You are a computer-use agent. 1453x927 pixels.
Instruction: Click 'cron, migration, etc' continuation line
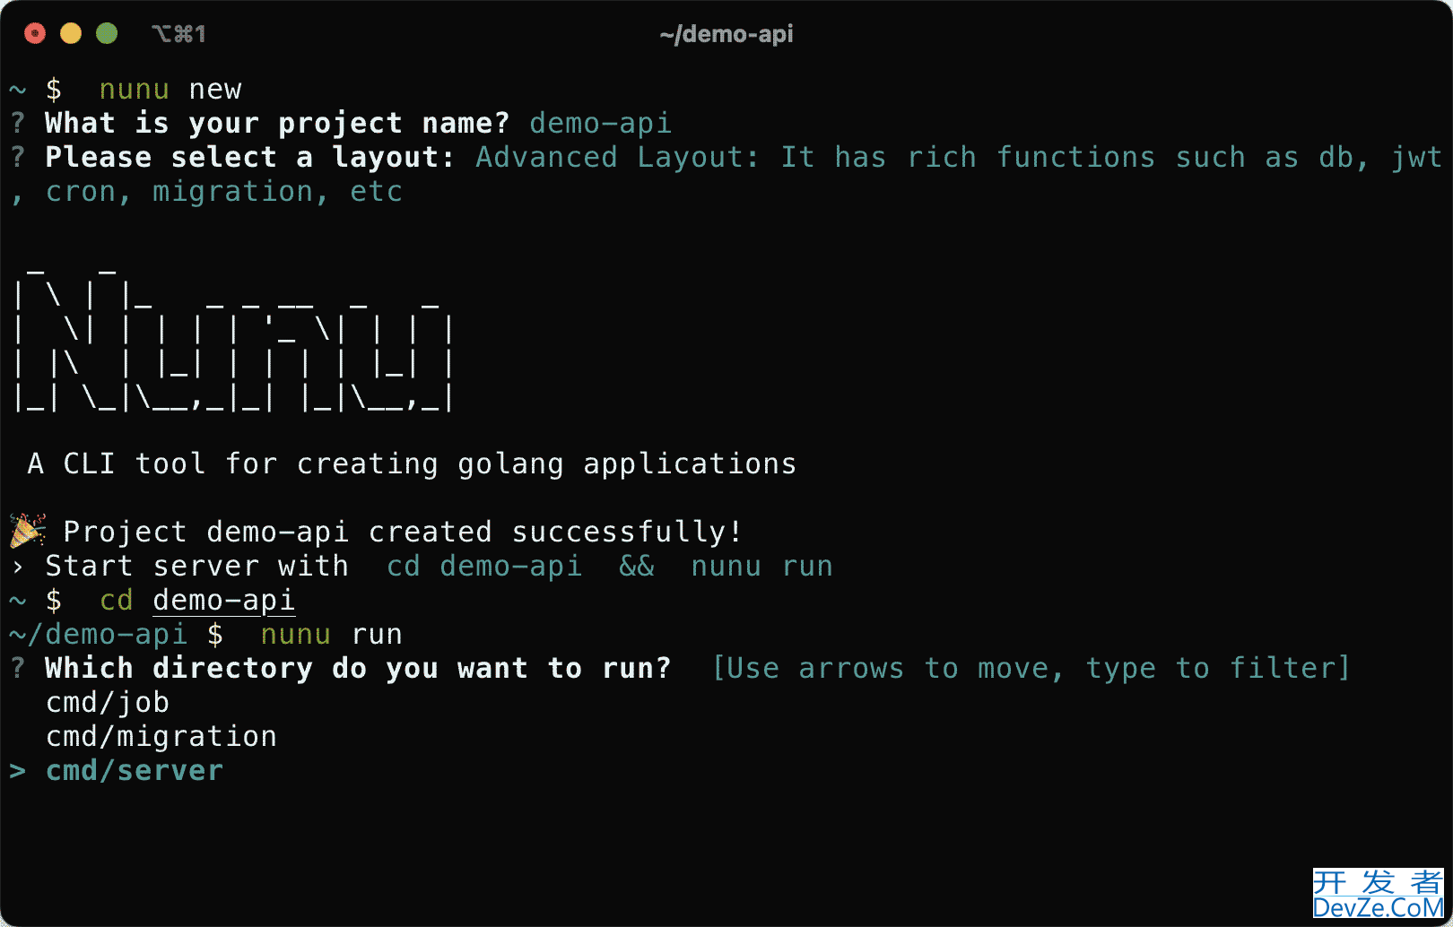(224, 191)
